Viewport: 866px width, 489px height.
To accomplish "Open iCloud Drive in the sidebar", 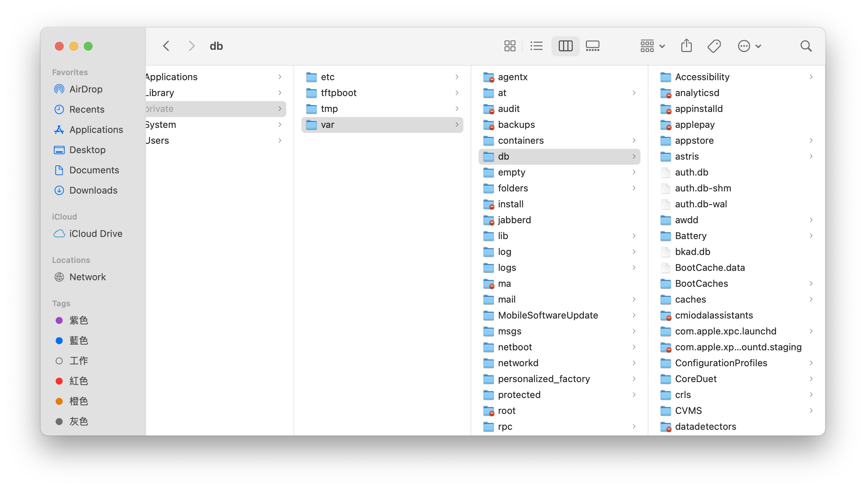I will pos(95,234).
